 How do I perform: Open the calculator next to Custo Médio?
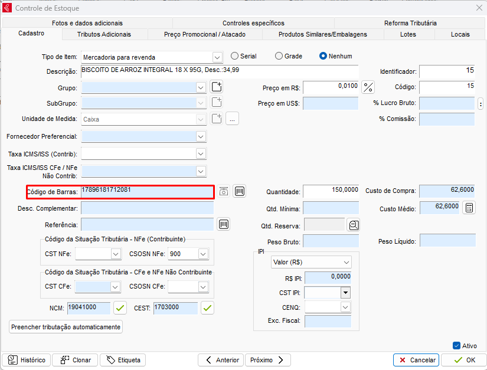[x=468, y=208]
